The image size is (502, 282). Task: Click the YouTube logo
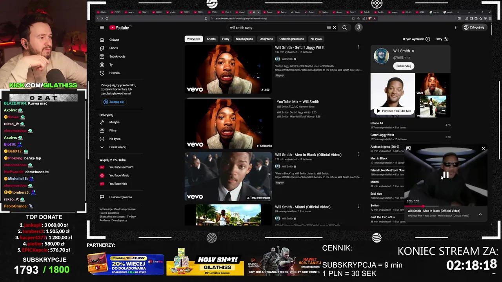pyautogui.click(x=120, y=27)
